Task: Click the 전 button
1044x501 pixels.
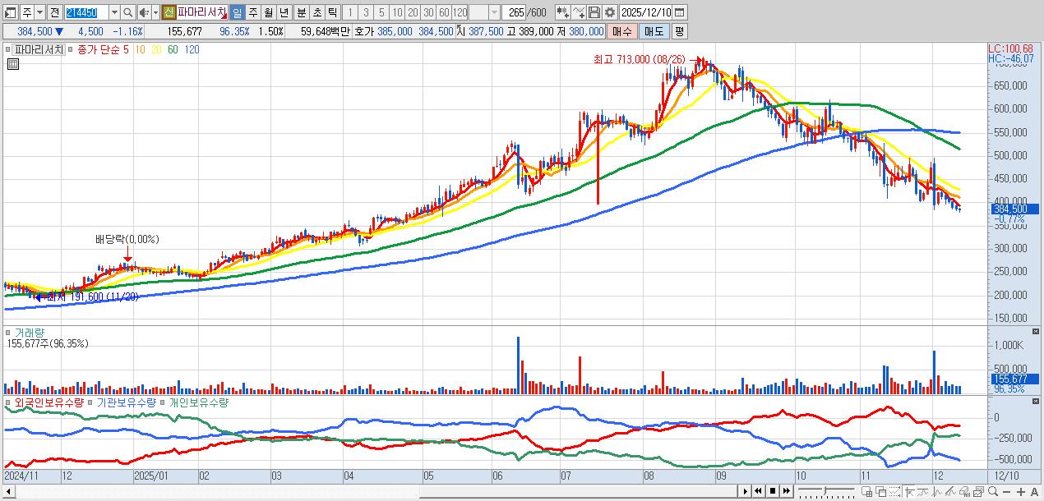Action: [54, 13]
